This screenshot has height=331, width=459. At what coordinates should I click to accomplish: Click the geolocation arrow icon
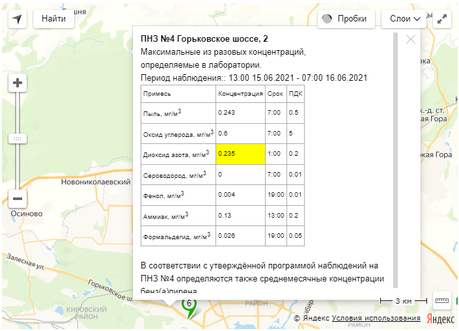[18, 19]
